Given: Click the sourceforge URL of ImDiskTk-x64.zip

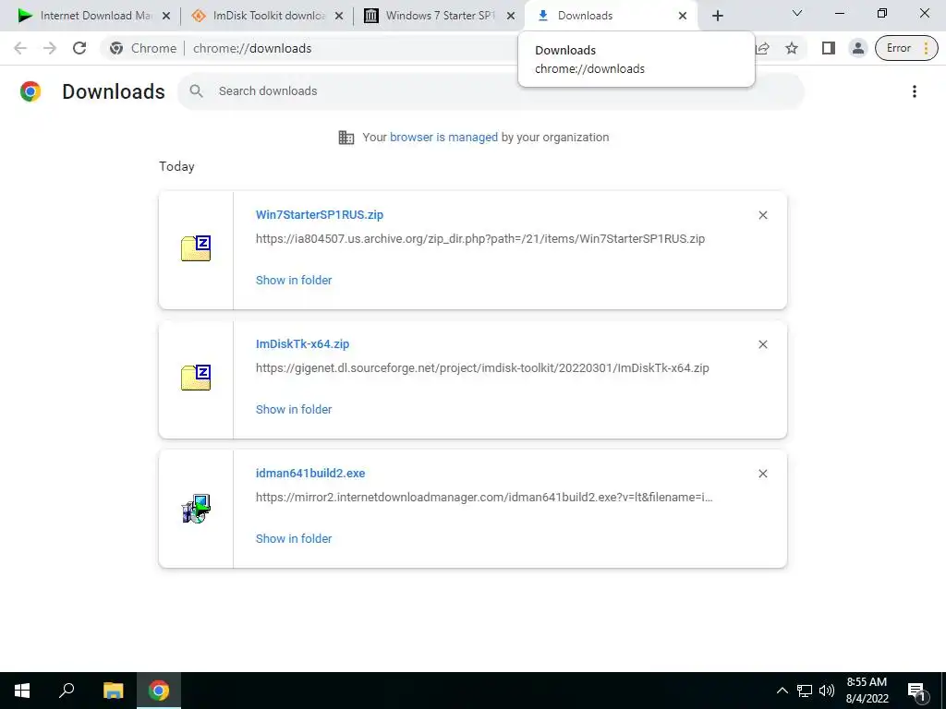Looking at the screenshot, I should [482, 367].
